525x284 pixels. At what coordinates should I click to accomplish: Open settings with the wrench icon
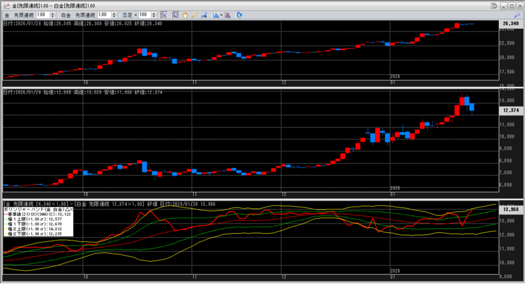[x=517, y=15]
